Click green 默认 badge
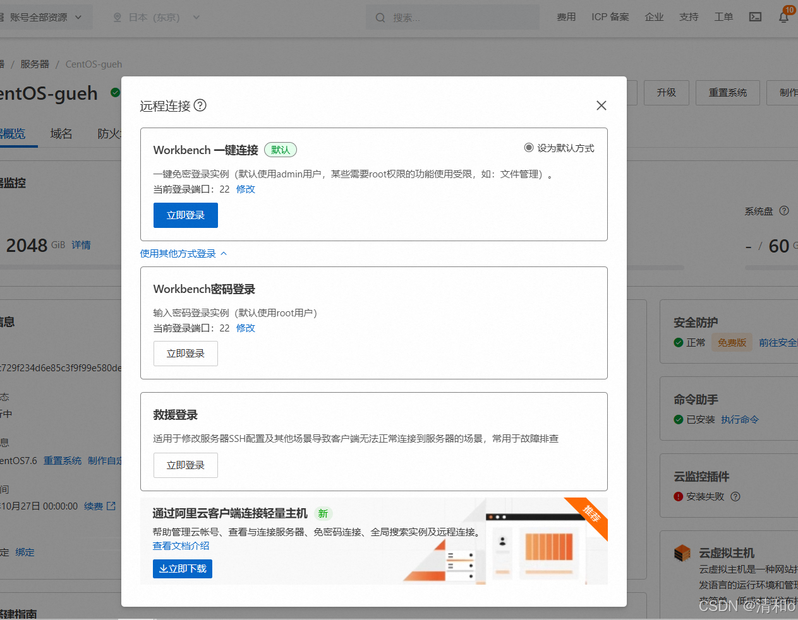Image resolution: width=798 pixels, height=620 pixels. 281,150
